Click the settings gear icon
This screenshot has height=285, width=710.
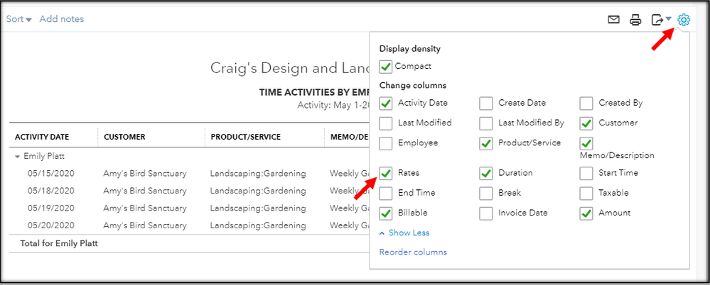[x=684, y=20]
